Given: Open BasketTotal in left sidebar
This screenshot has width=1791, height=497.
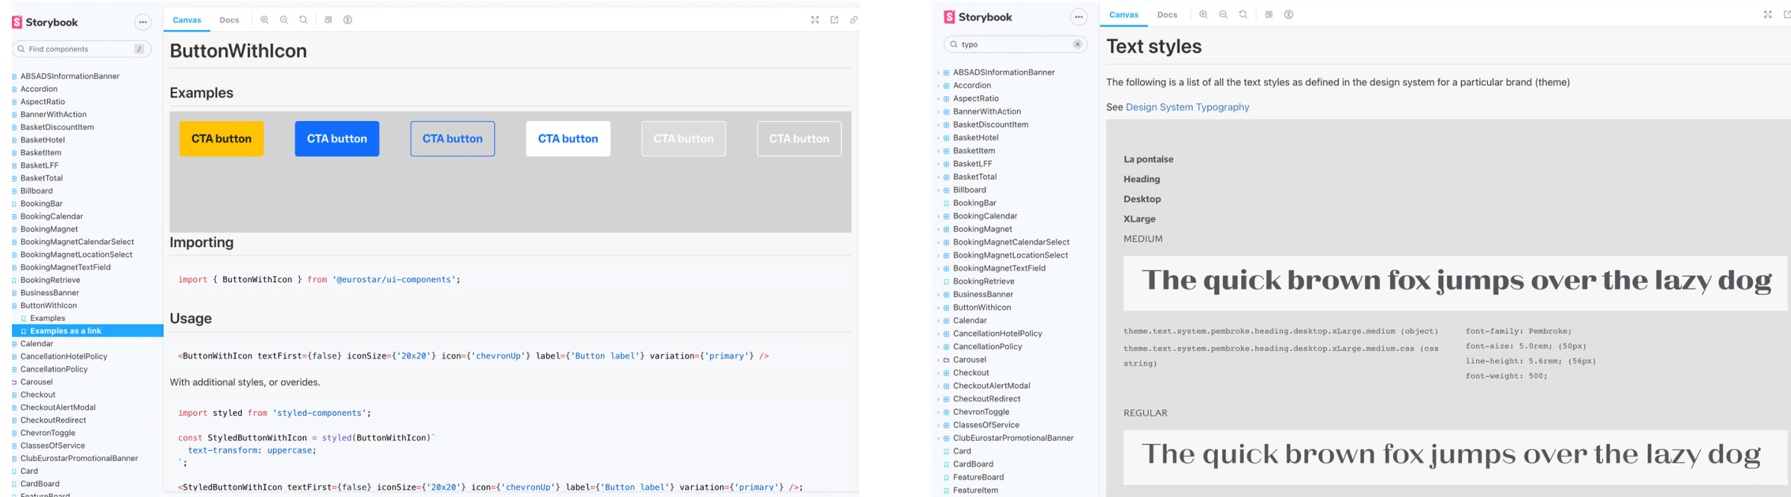Looking at the screenshot, I should (42, 178).
